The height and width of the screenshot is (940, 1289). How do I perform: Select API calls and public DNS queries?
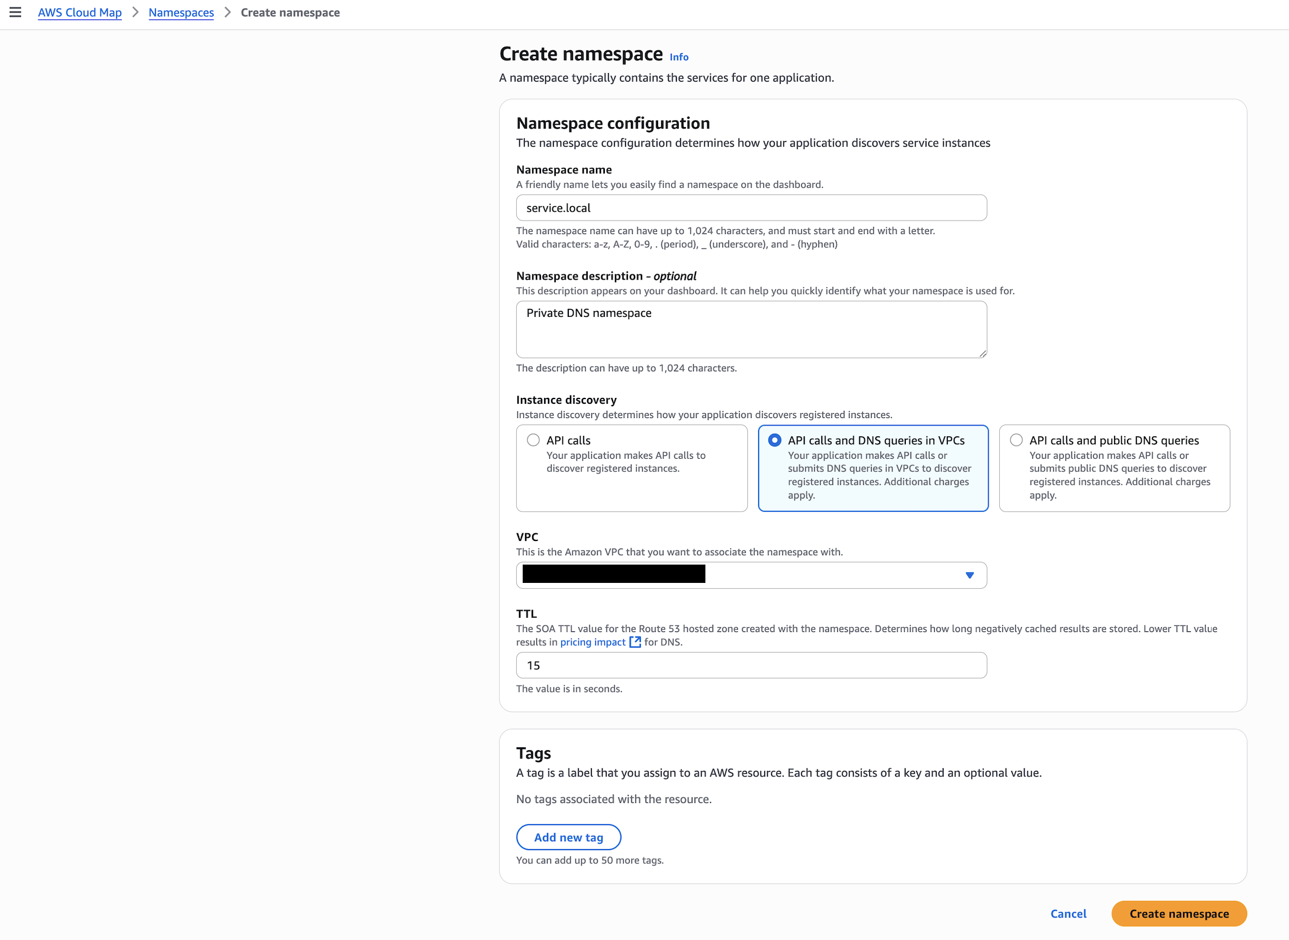(1016, 440)
